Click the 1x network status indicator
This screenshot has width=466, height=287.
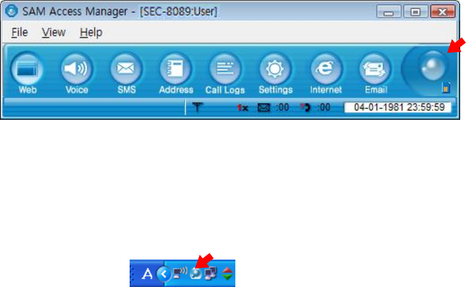[x=243, y=108]
